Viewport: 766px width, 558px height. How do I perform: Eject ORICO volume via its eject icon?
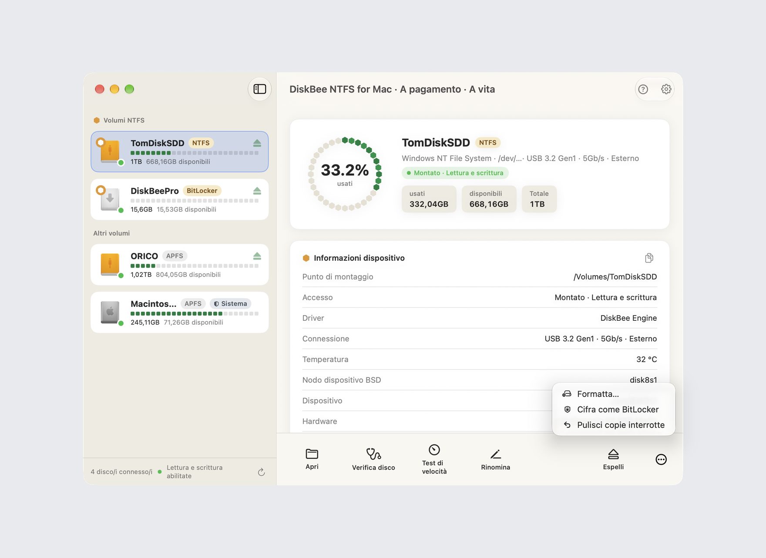click(257, 256)
